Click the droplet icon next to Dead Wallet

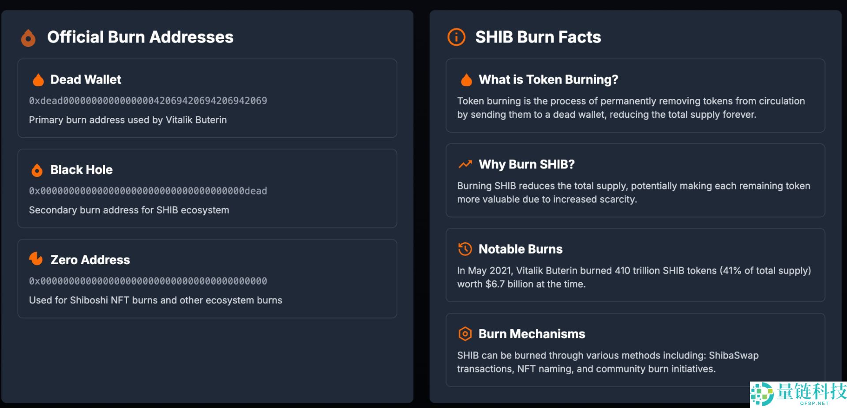(x=38, y=80)
